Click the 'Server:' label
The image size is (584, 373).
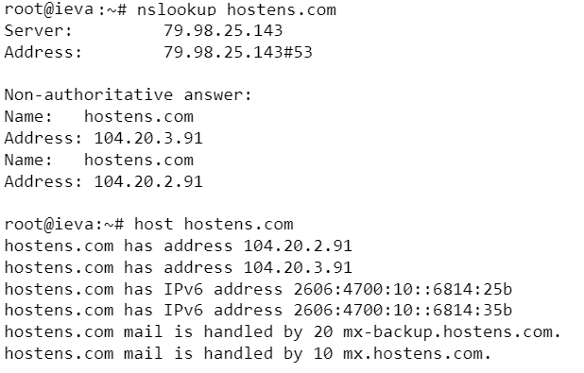38,30
